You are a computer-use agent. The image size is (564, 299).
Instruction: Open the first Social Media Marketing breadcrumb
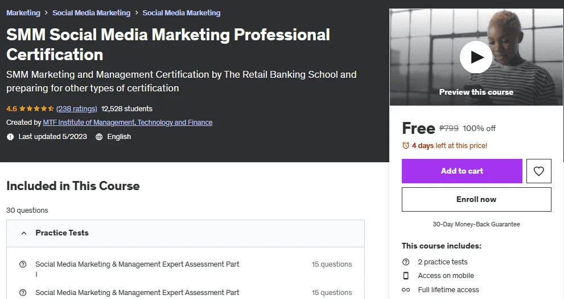point(92,13)
